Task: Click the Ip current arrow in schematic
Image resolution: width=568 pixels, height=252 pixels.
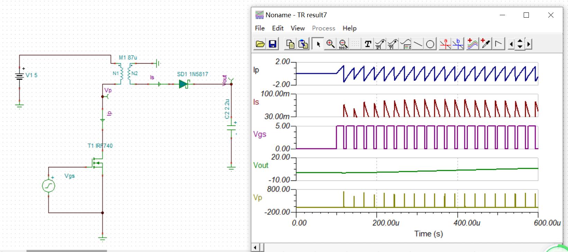Action: [x=102, y=120]
